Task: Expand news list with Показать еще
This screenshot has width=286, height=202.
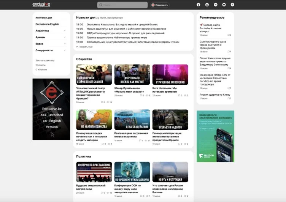Action: (x=84, y=47)
